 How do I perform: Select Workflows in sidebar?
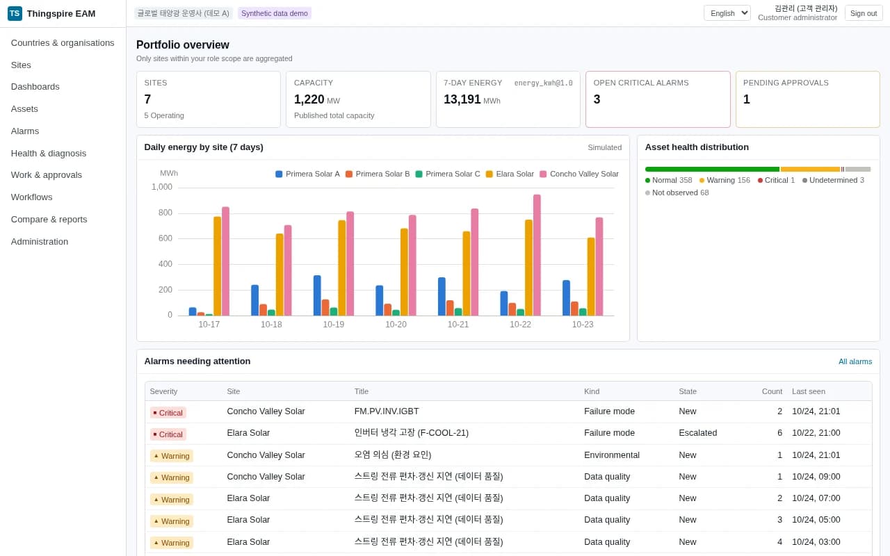[x=31, y=197]
